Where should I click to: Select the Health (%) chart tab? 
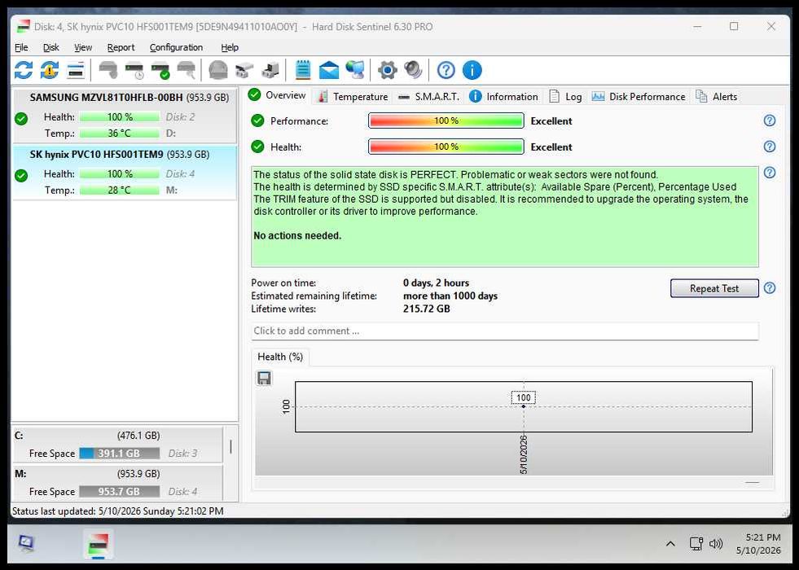coord(280,357)
